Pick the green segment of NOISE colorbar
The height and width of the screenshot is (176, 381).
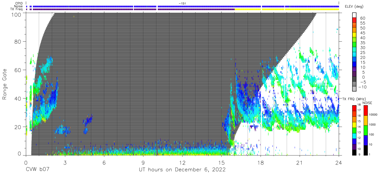pos(366,130)
